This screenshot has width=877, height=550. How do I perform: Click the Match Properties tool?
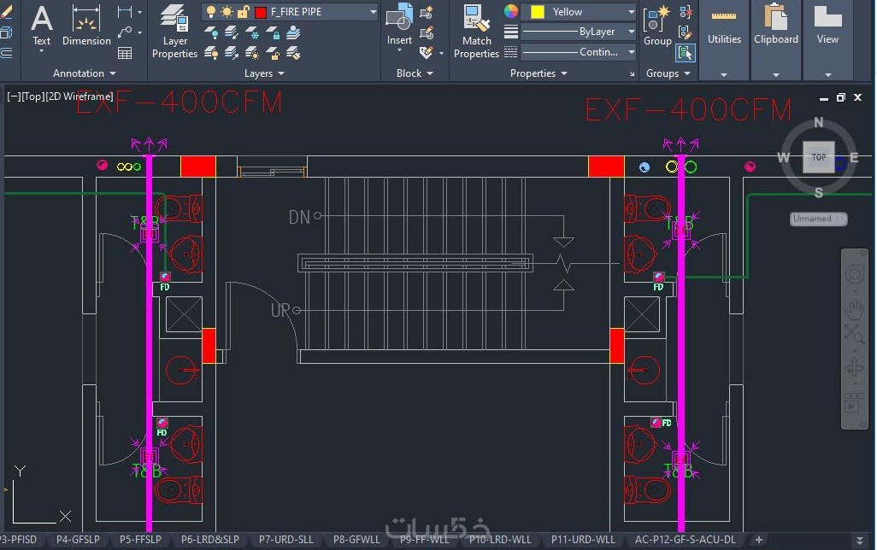tap(476, 32)
